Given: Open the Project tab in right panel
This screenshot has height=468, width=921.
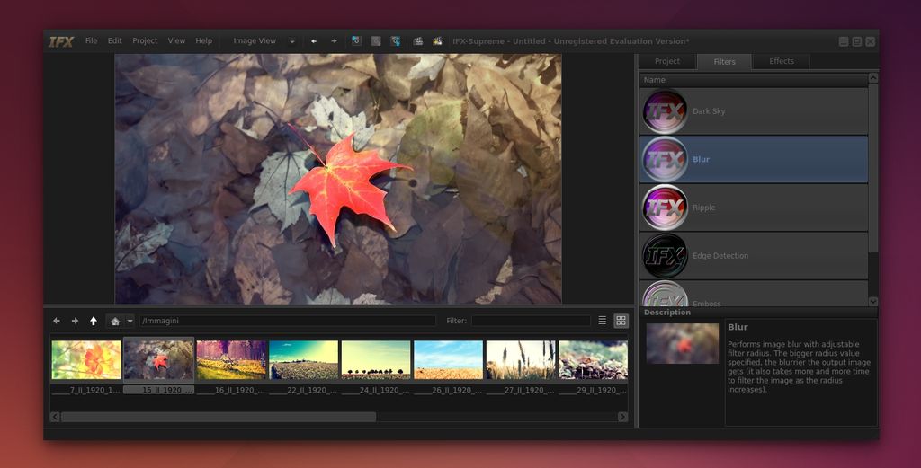Looking at the screenshot, I should point(667,62).
